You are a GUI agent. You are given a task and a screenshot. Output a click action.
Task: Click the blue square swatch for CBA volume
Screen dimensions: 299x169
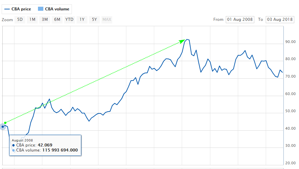[41, 9]
